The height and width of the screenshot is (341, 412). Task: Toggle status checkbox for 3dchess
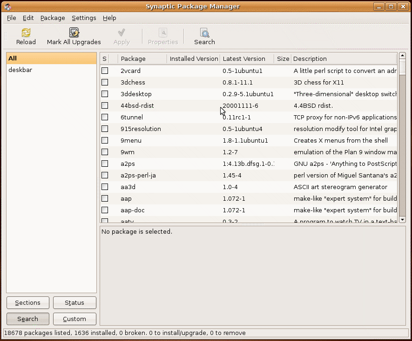105,82
